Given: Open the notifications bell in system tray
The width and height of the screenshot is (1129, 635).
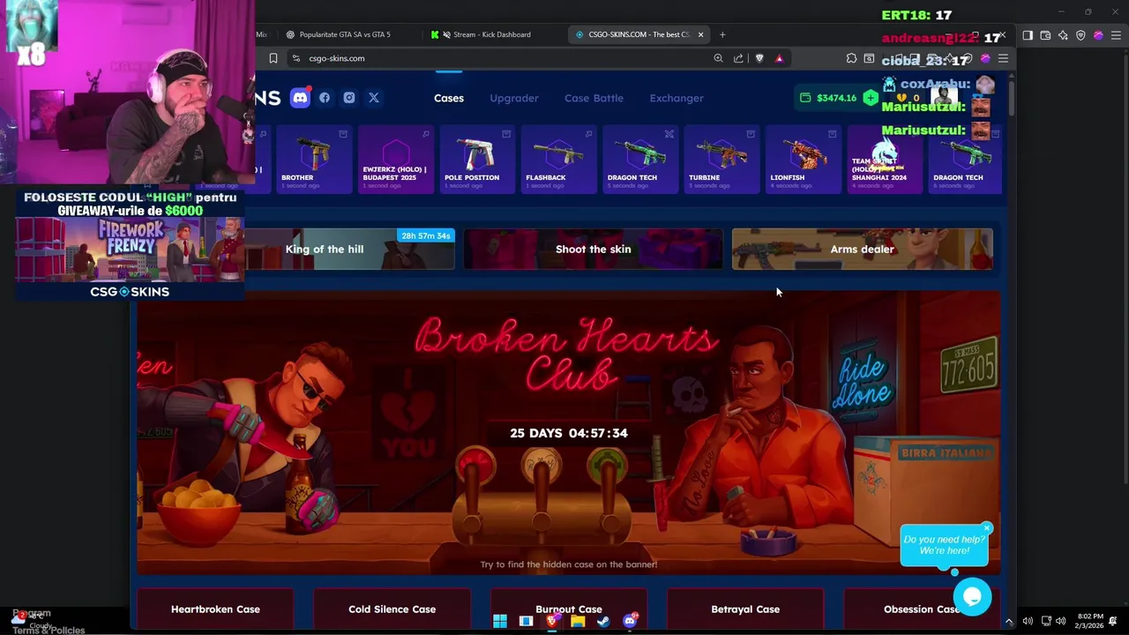Looking at the screenshot, I should 1114,622.
